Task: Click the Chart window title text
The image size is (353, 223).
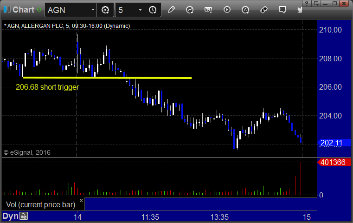Action: click(x=23, y=10)
